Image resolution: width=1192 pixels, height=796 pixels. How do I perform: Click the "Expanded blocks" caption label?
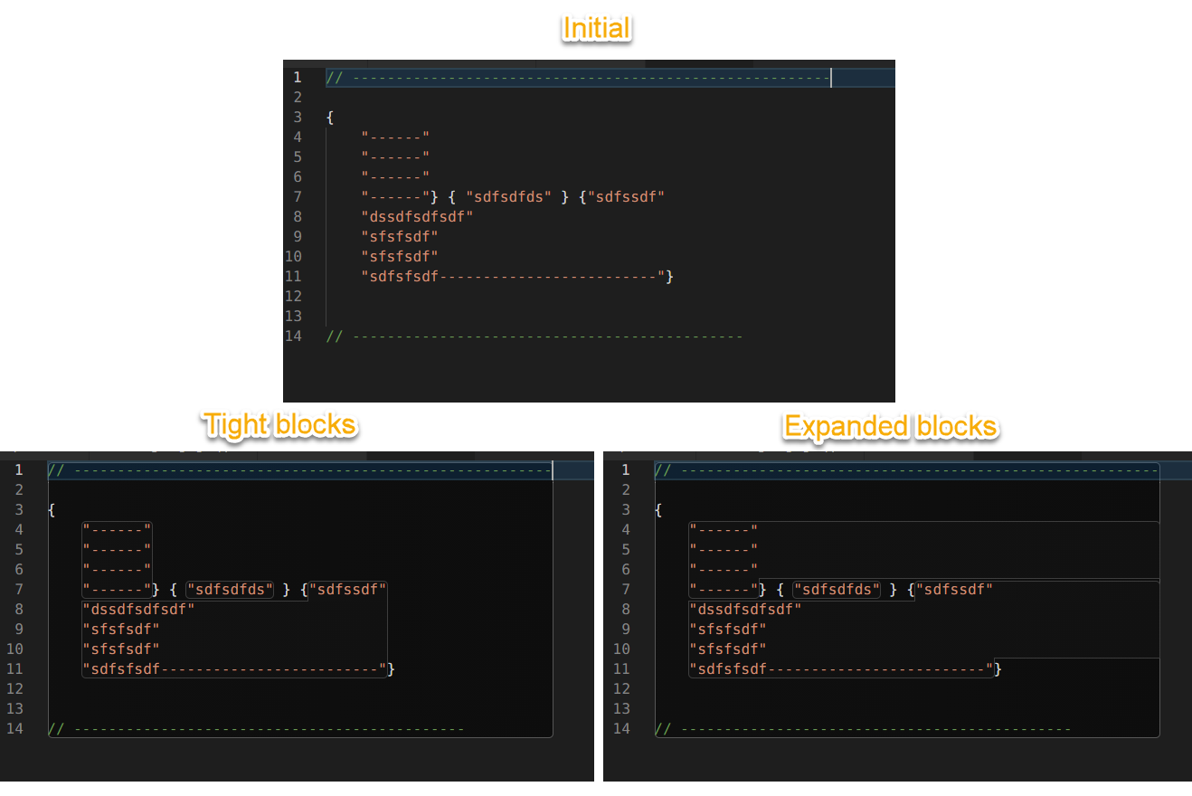tap(890, 426)
